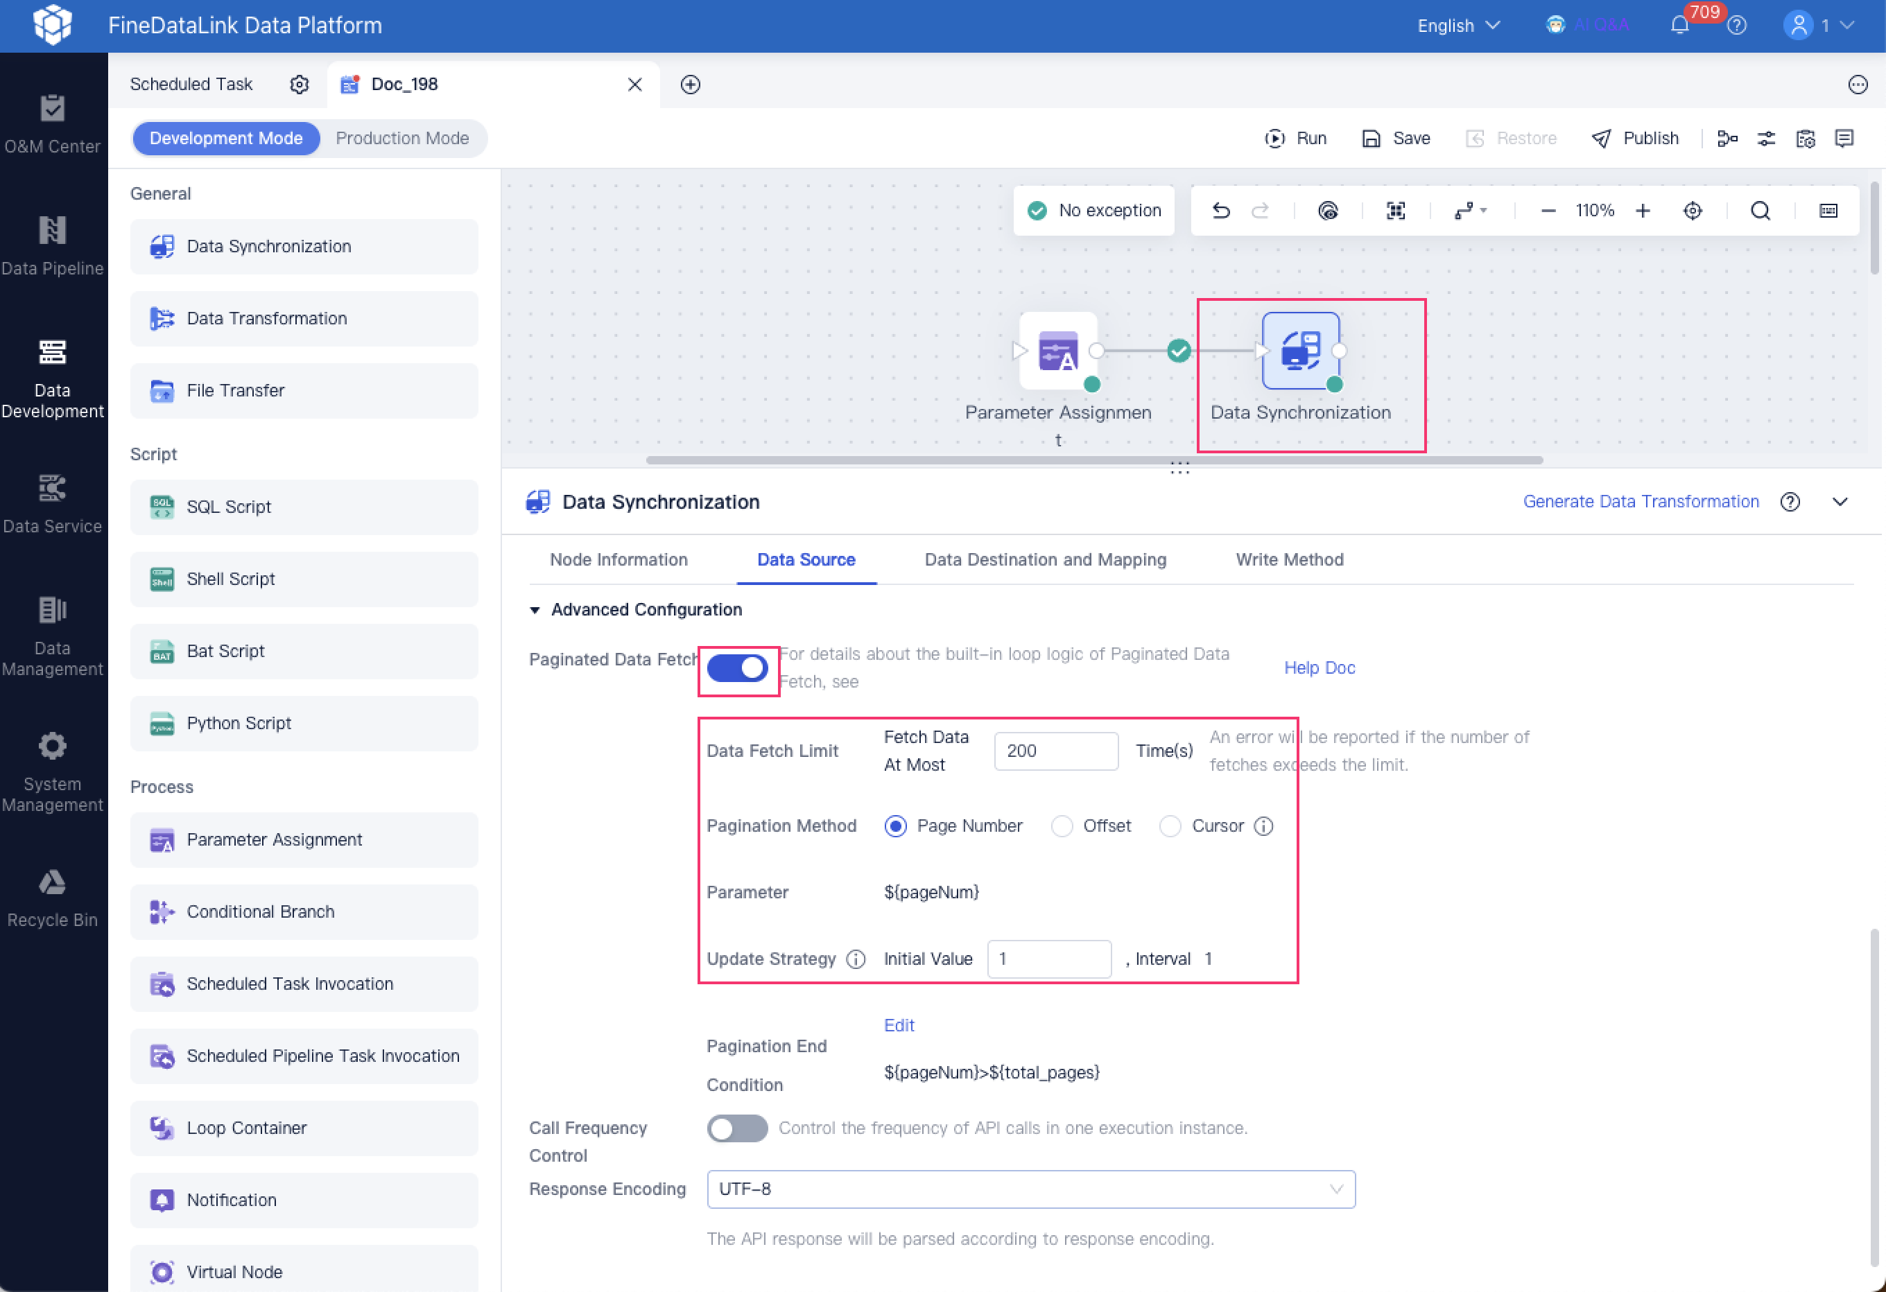Open the Help Doc link

pos(1320,668)
